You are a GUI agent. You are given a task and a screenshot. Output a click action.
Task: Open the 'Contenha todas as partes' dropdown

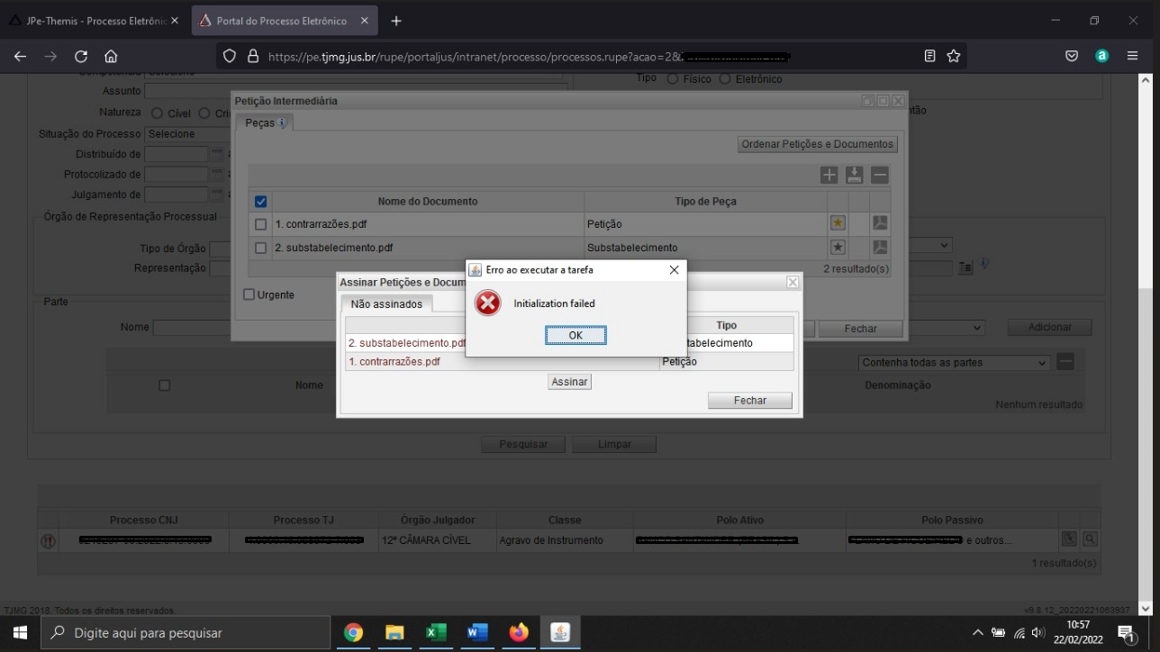coord(955,363)
